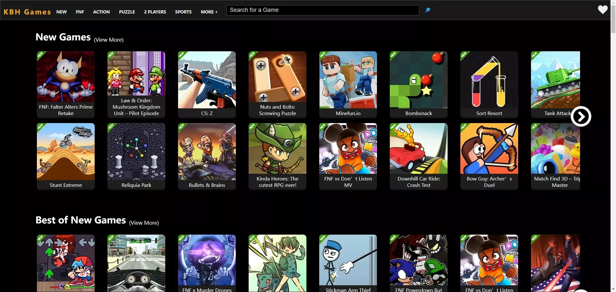Viewport: 616px width, 292px height.
Task: Open the Bullets & Brains game thumbnail
Action: 207,156
